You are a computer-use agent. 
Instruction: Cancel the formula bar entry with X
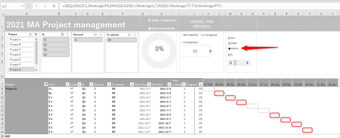pos(37,6)
